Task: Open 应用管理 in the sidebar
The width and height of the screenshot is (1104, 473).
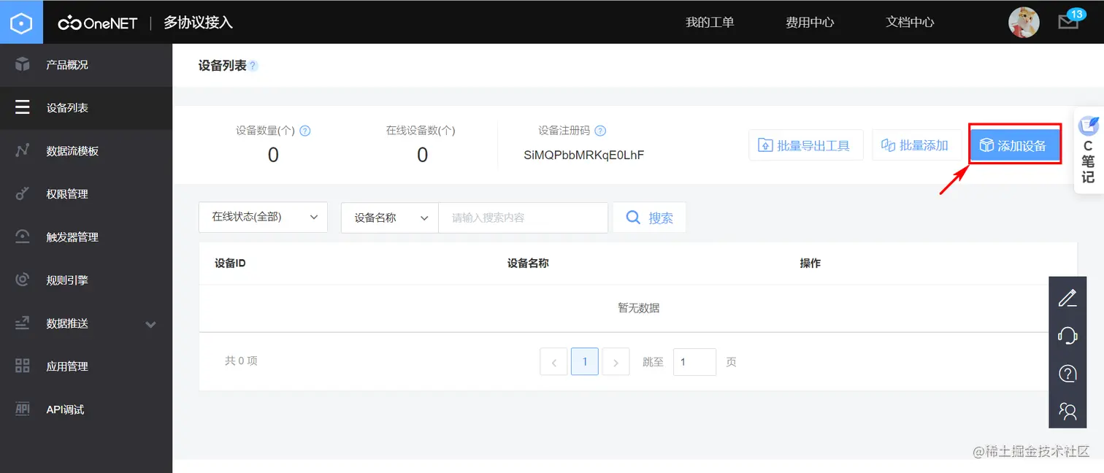Action: point(67,366)
